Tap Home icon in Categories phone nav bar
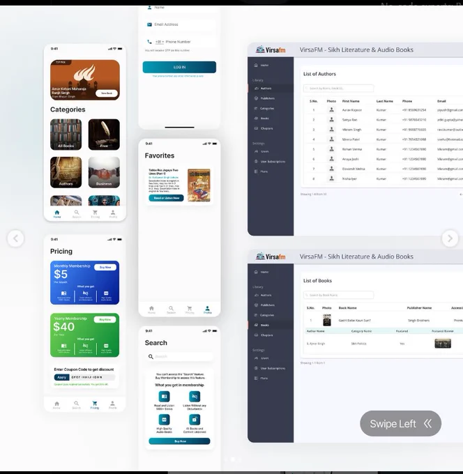Viewport: 463px width, 474px height. point(57,214)
